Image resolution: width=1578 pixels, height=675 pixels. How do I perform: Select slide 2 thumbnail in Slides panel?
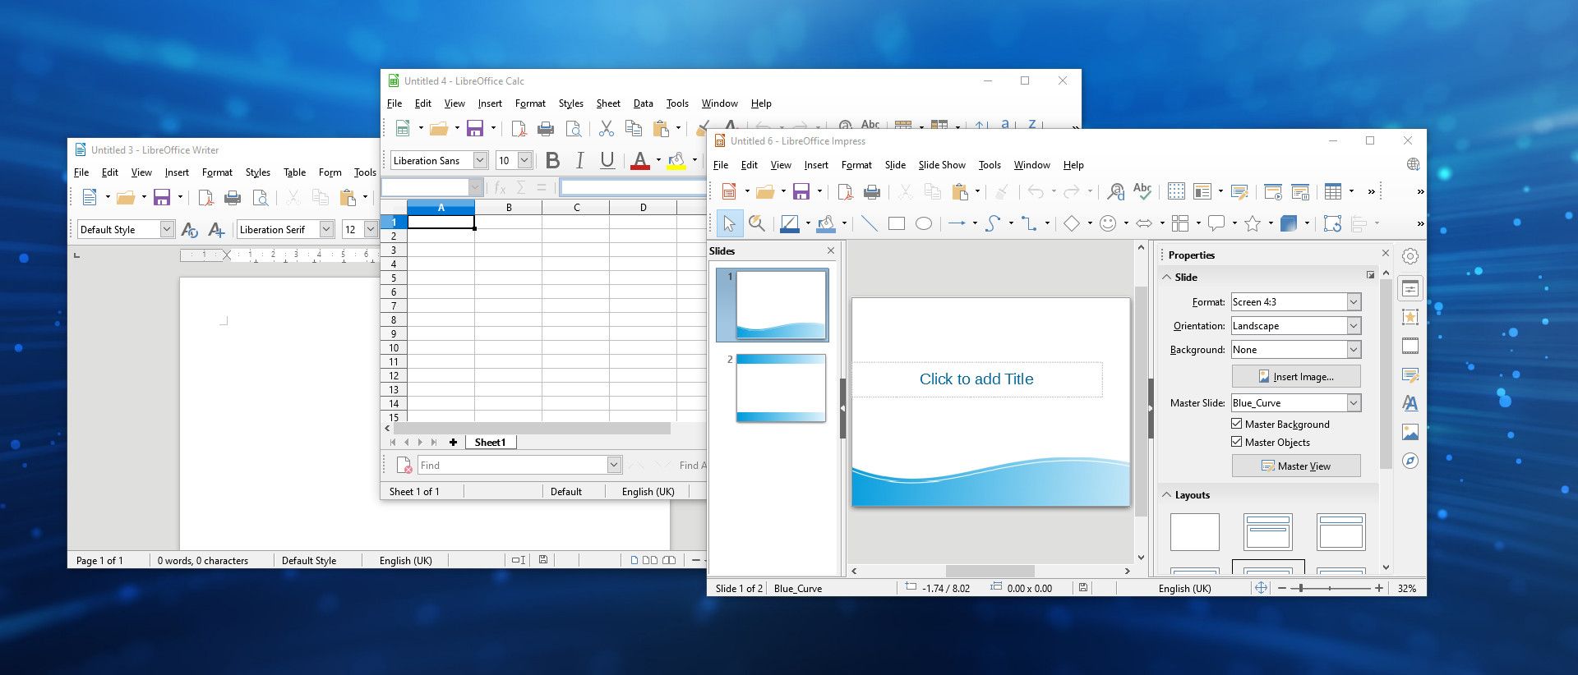[x=781, y=388]
